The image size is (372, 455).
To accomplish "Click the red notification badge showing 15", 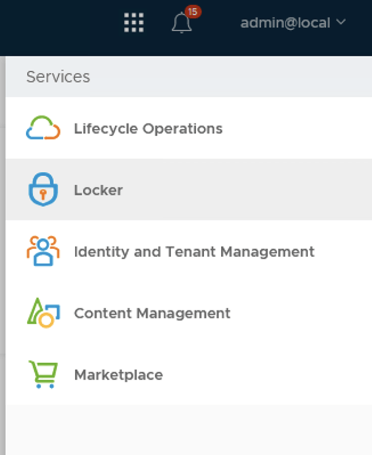I will click(193, 11).
